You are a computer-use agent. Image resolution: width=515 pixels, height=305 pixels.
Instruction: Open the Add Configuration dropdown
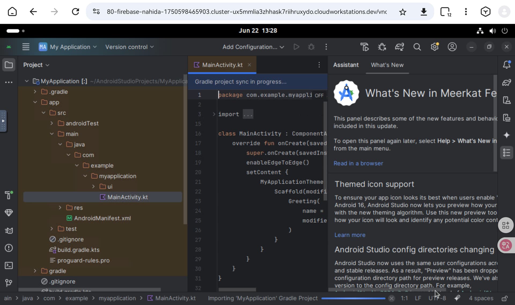[253, 47]
